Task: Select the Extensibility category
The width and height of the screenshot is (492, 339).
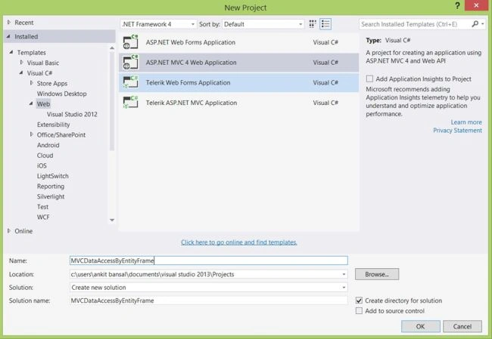Action: tap(53, 125)
